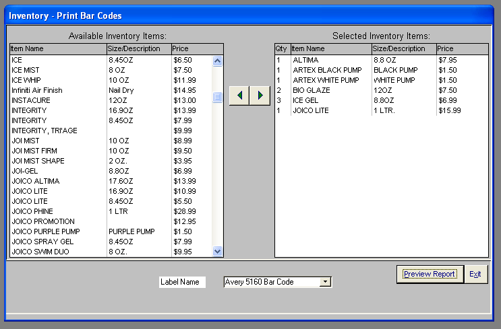
Task: Select JOICO PURPLE PUMP row
Action: pos(111,231)
